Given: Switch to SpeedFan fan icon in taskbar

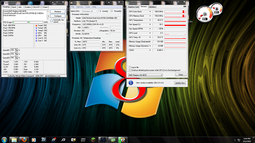Looking at the screenshot, I should (x=103, y=140).
